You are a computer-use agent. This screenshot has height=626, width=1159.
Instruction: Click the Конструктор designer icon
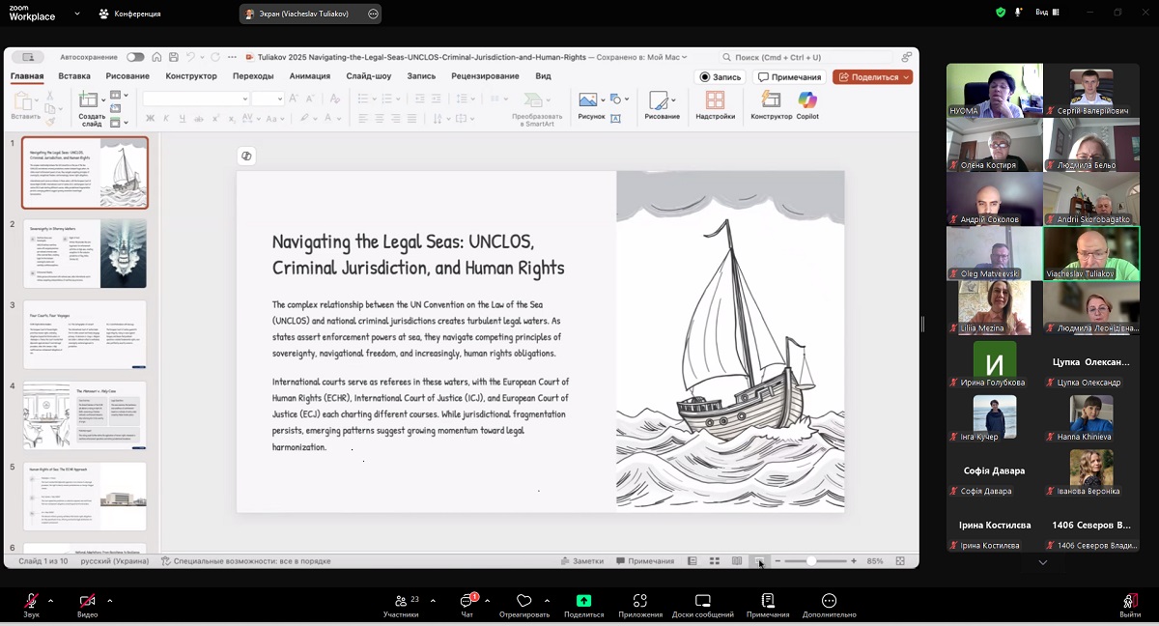[771, 100]
